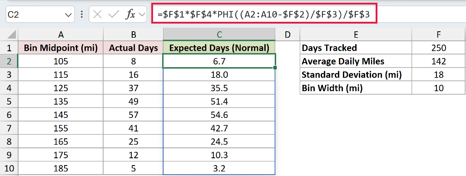Select cell F1 containing 250
Viewport: 466px width, 176px height.
[x=439, y=48]
